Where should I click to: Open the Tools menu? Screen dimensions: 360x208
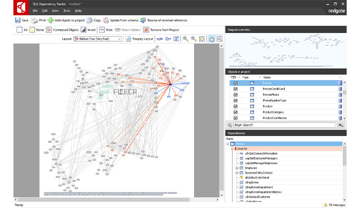67,11
